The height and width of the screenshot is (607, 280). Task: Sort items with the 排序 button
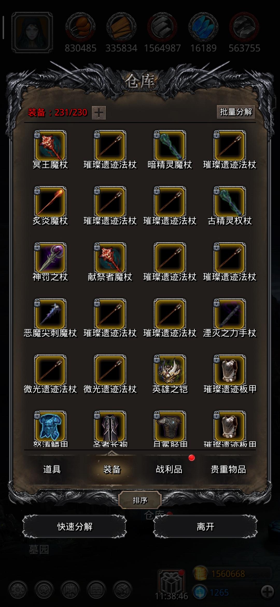(140, 500)
